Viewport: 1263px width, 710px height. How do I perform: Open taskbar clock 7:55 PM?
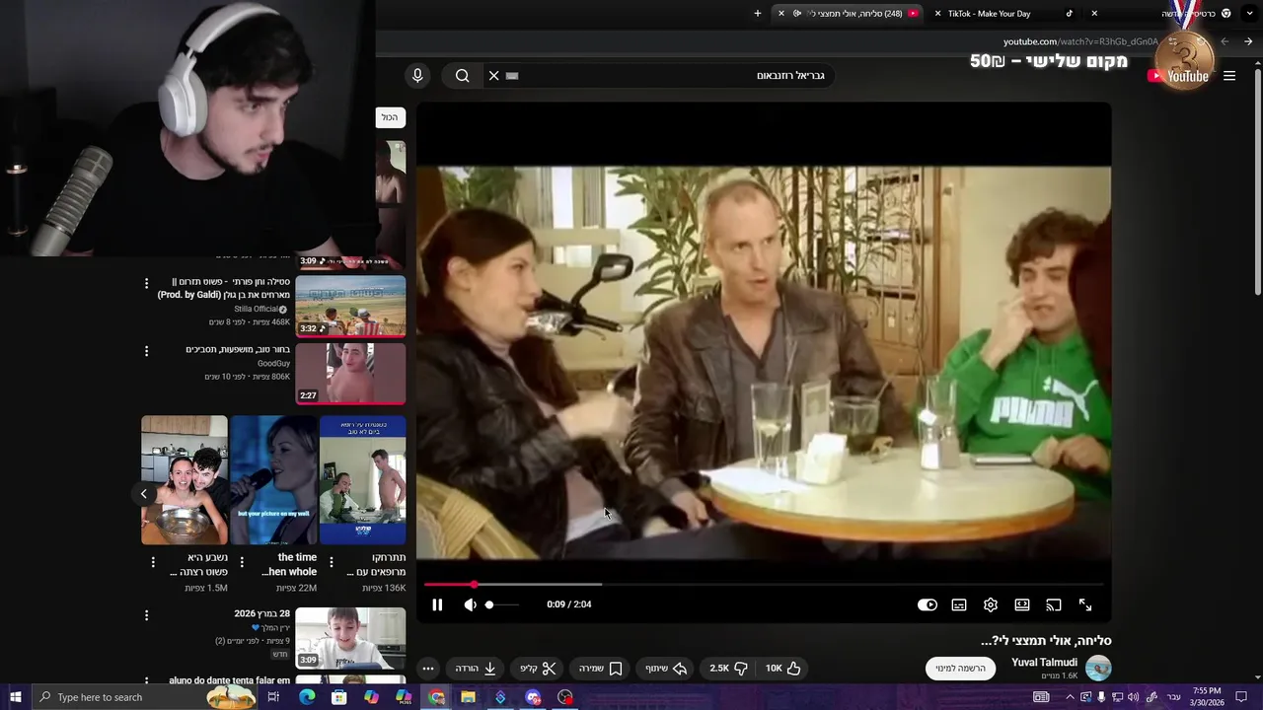(1206, 697)
